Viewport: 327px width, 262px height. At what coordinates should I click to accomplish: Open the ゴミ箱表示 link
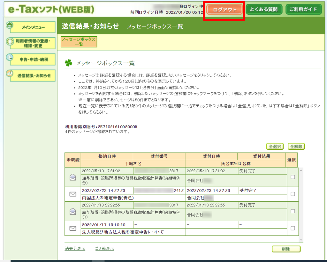(104, 249)
